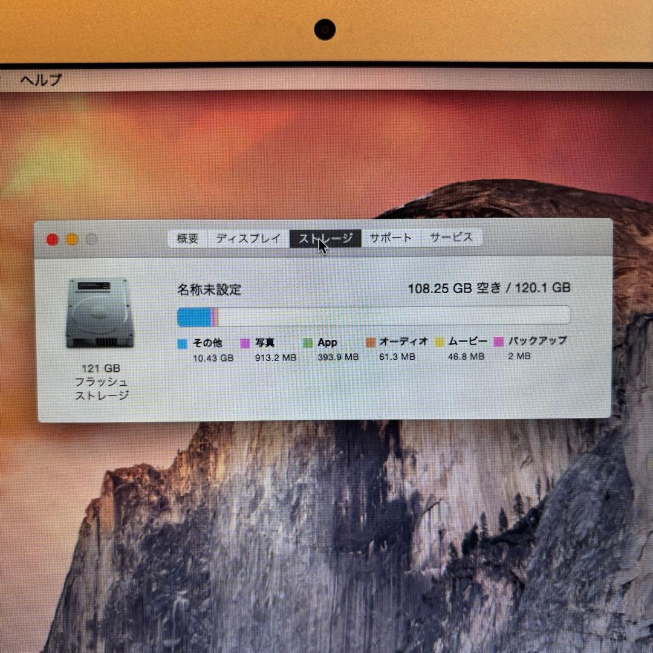653x653 pixels.
Task: Click the yellow ムービー legend icon
Action: (x=441, y=342)
